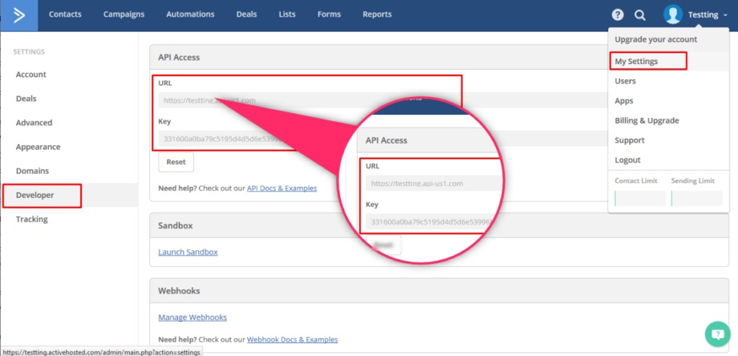Viewport: 738px width, 356px height.
Task: Click the ActiveCampaign logo icon
Action: 19,16
